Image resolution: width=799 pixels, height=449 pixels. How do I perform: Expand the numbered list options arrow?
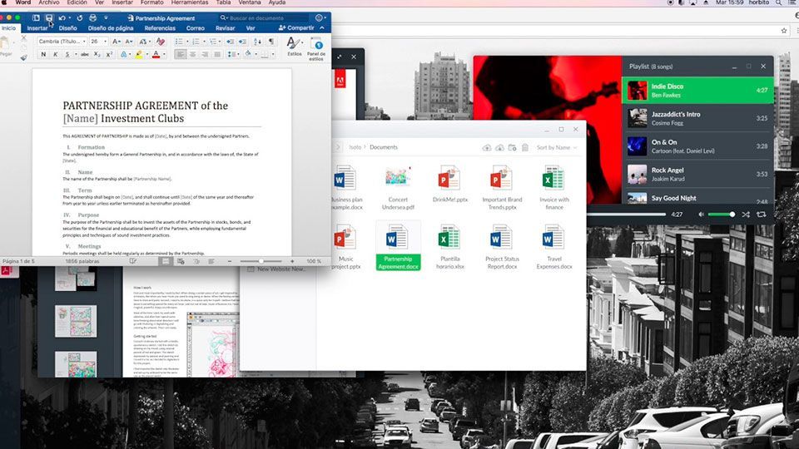204,42
